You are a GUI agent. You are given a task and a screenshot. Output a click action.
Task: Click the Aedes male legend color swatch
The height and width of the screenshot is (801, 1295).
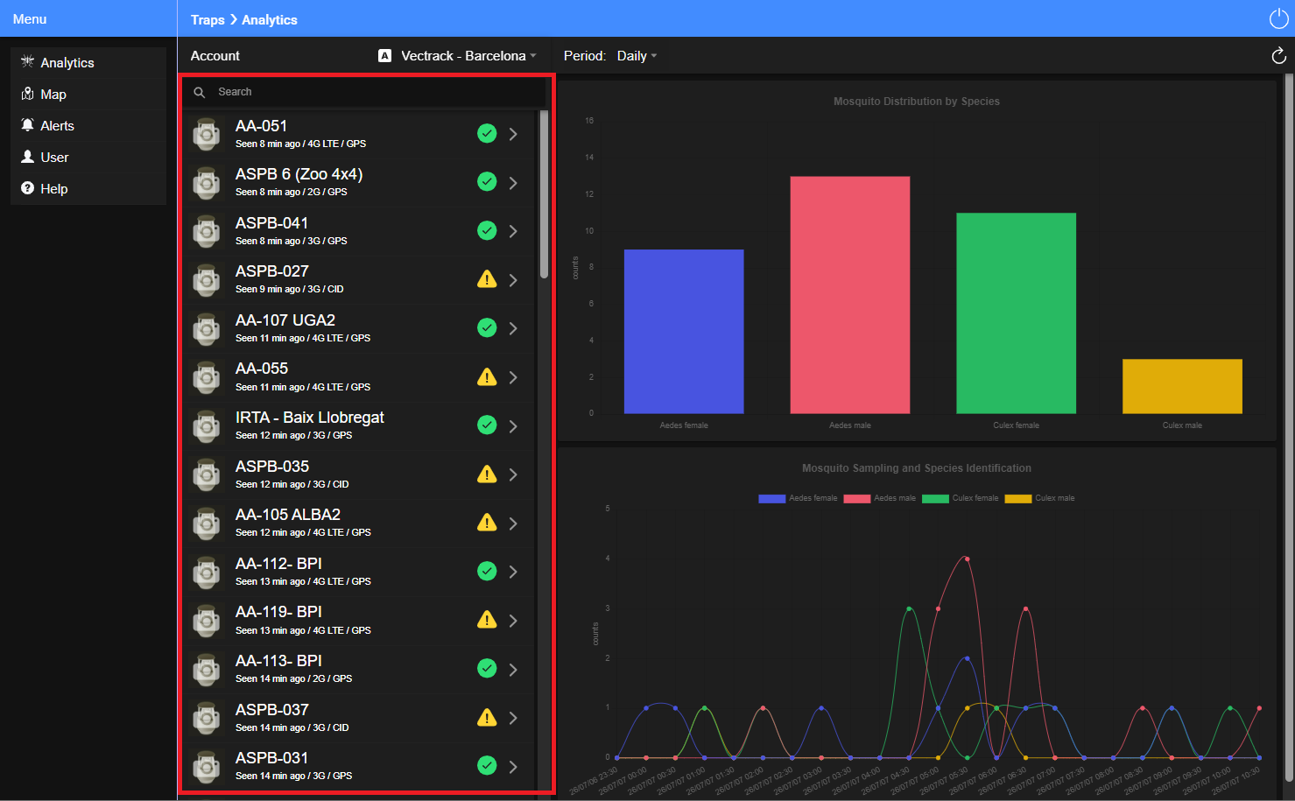point(856,498)
